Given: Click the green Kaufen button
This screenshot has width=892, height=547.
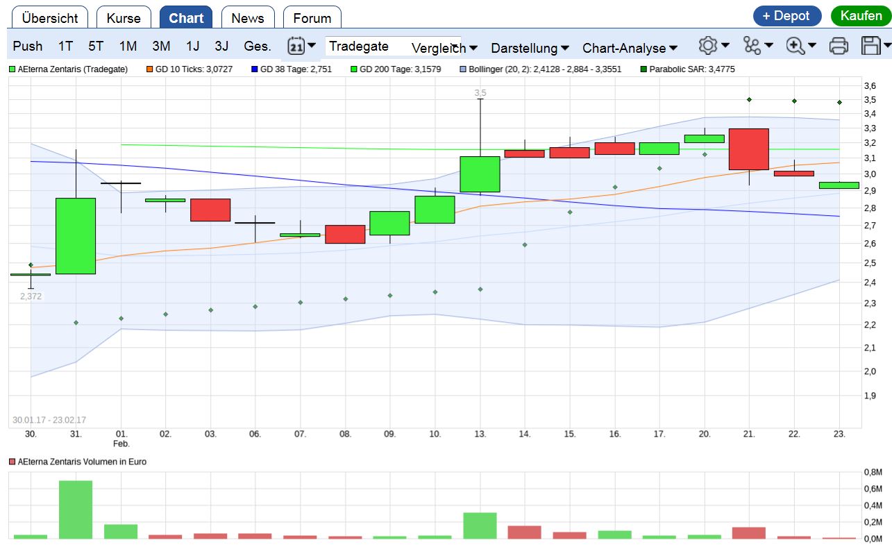Looking at the screenshot, I should pyautogui.click(x=861, y=16).
